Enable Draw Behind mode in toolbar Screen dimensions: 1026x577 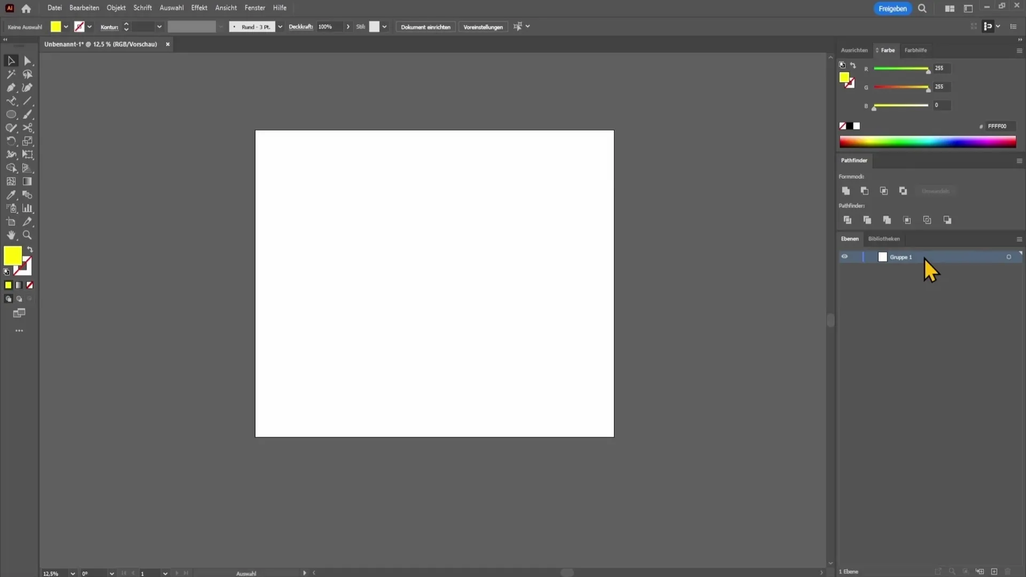coord(19,299)
